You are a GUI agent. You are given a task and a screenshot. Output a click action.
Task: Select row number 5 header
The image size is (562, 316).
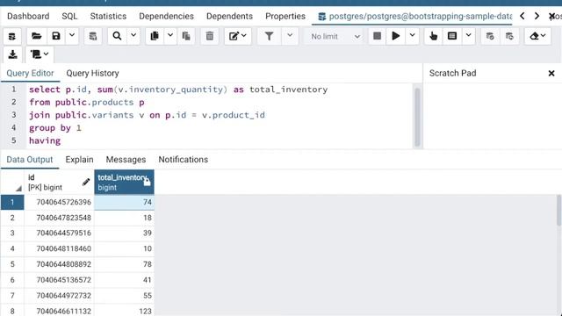pos(12,264)
